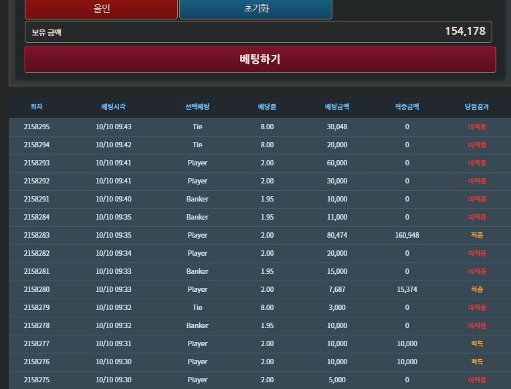Click the odds 2.00 in row 2158292
This screenshot has width=511, height=389.
268,181
